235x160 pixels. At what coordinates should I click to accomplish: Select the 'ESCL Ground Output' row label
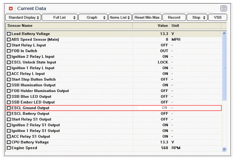30,108
